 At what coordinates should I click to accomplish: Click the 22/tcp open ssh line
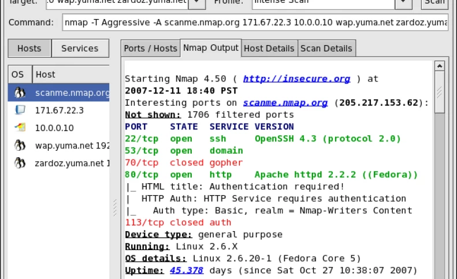(x=263, y=139)
